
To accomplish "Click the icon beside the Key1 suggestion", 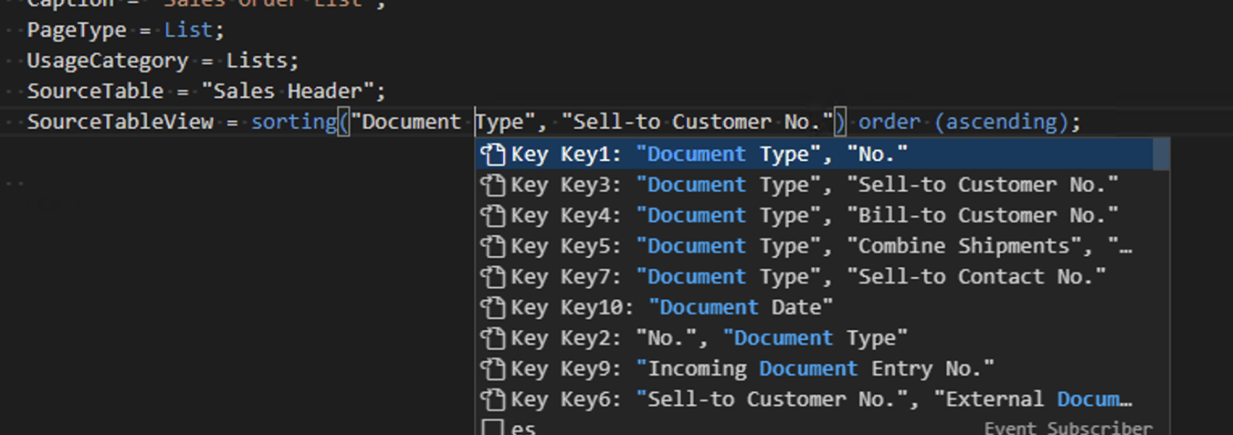I will pyautogui.click(x=494, y=155).
